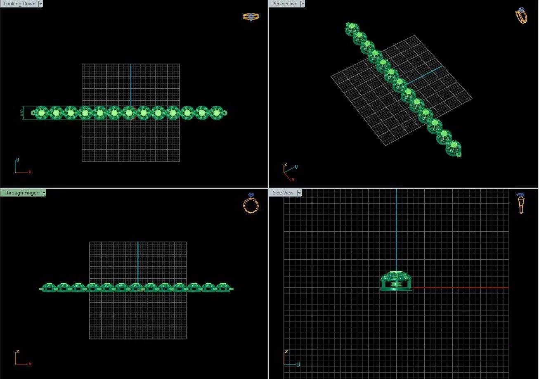Click the Looking Down viewport label
The width and height of the screenshot is (539, 379).
tap(19, 4)
